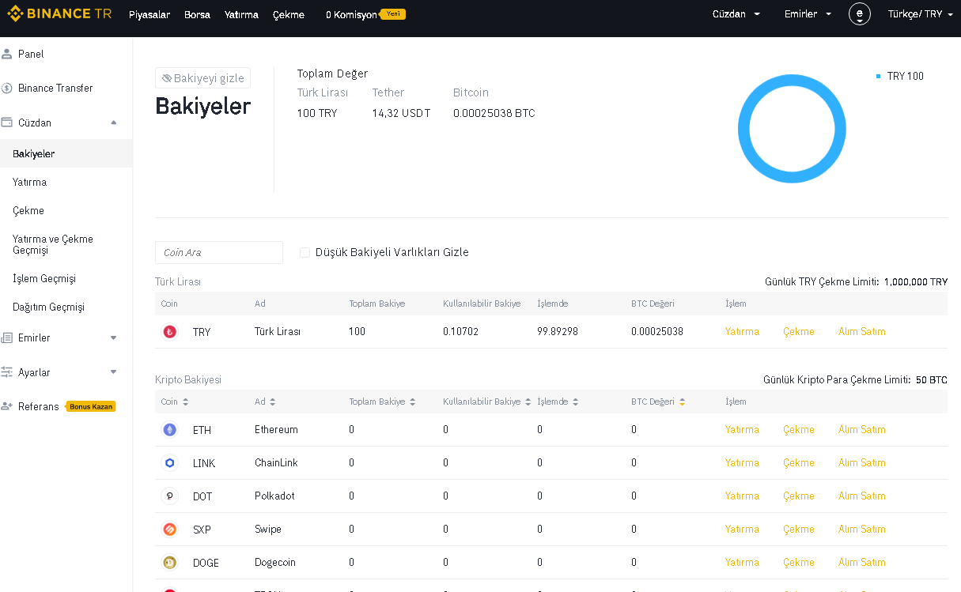The width and height of the screenshot is (961, 592).
Task: Expand the Ayarlar sidebar section arrow
Action: (x=113, y=372)
